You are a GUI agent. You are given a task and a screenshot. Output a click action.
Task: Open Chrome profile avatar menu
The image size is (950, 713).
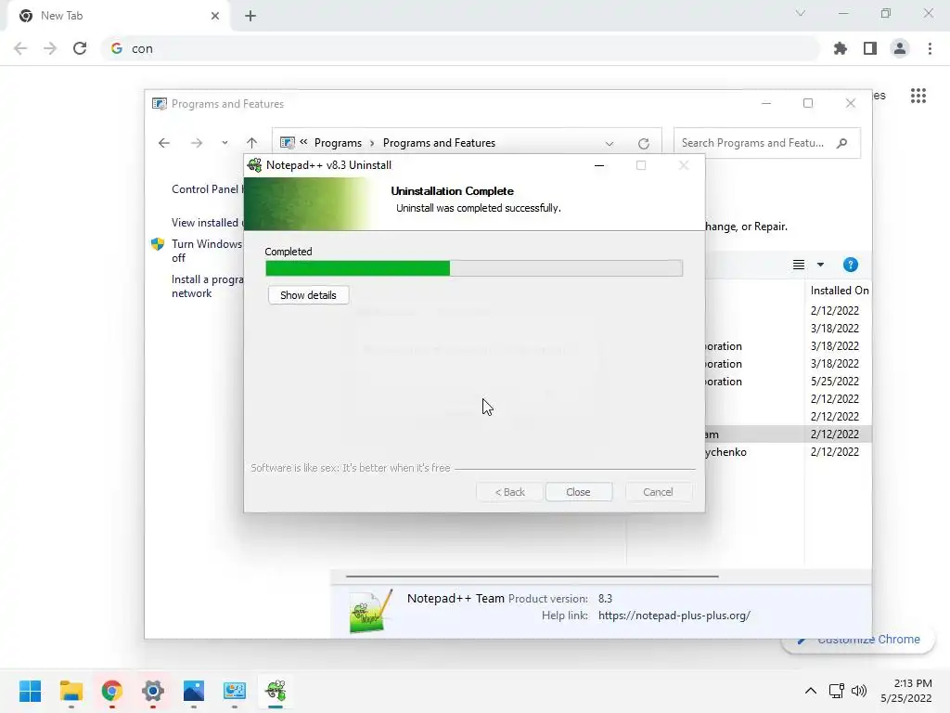900,48
